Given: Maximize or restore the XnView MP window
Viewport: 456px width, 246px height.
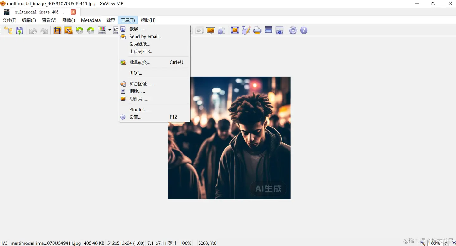Looking at the screenshot, I should 433,4.
